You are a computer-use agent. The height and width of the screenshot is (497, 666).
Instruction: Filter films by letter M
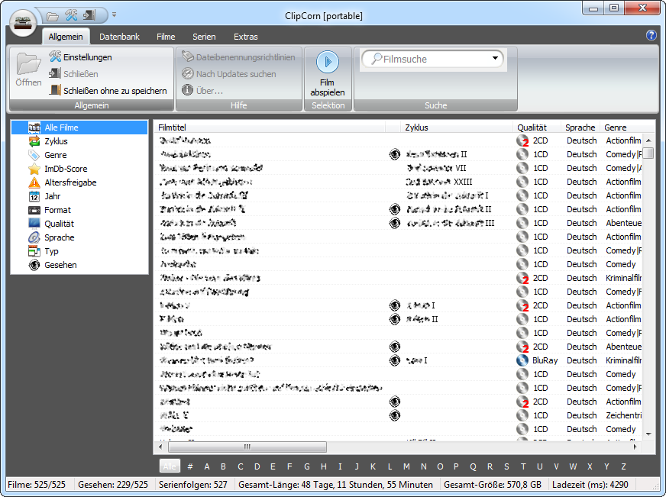406,466
